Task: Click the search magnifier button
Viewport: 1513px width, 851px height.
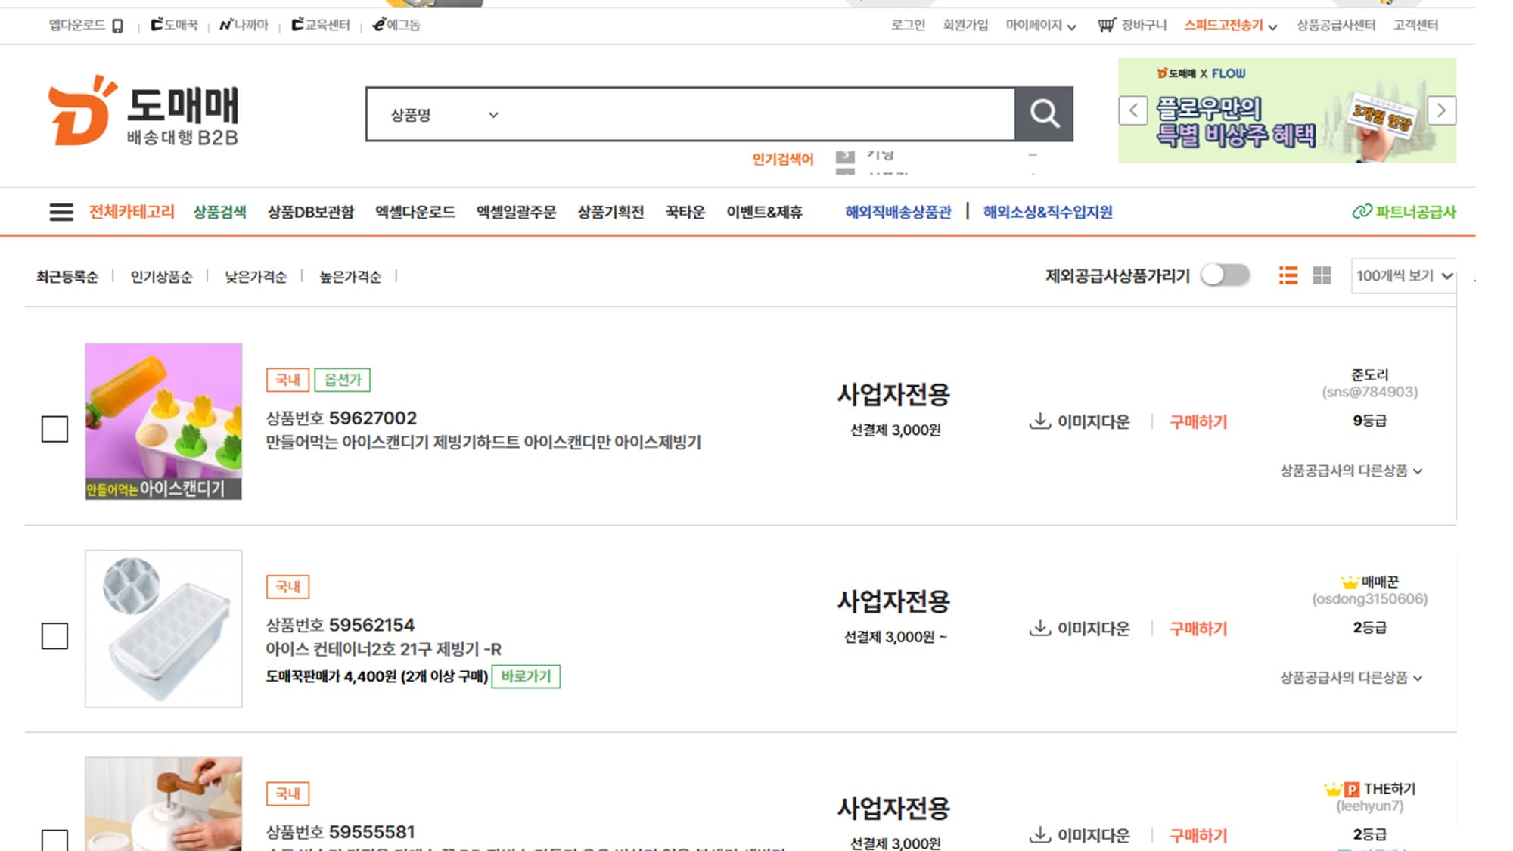Action: pyautogui.click(x=1044, y=114)
